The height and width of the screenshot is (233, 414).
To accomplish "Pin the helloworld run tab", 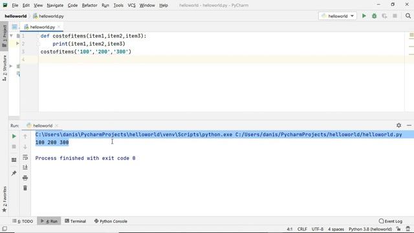I will click(14, 173).
